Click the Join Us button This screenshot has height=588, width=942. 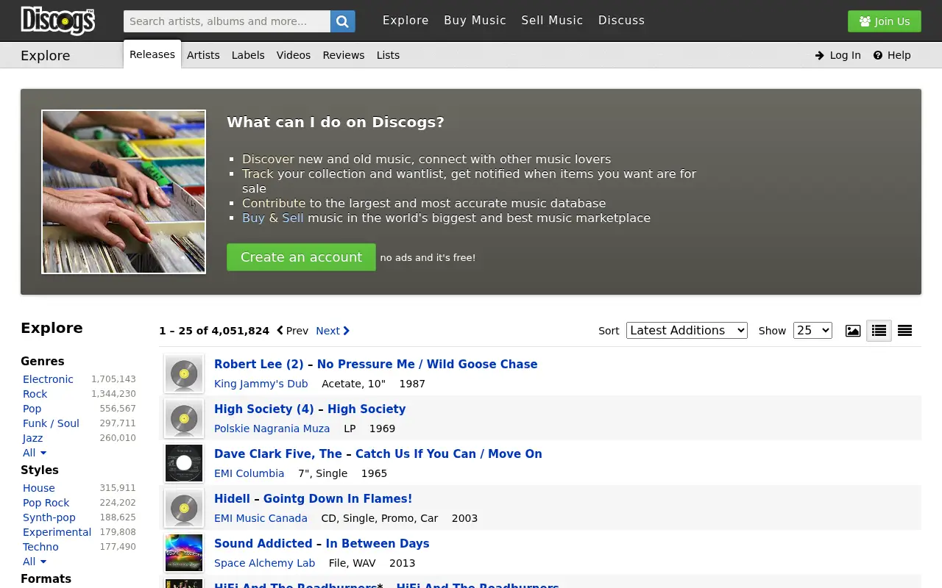point(885,21)
